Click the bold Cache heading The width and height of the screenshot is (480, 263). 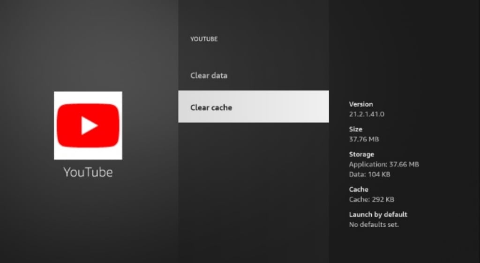pos(359,190)
